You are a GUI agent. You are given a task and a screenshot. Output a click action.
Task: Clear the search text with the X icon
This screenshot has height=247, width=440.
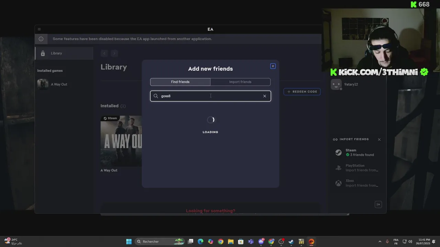pyautogui.click(x=265, y=96)
